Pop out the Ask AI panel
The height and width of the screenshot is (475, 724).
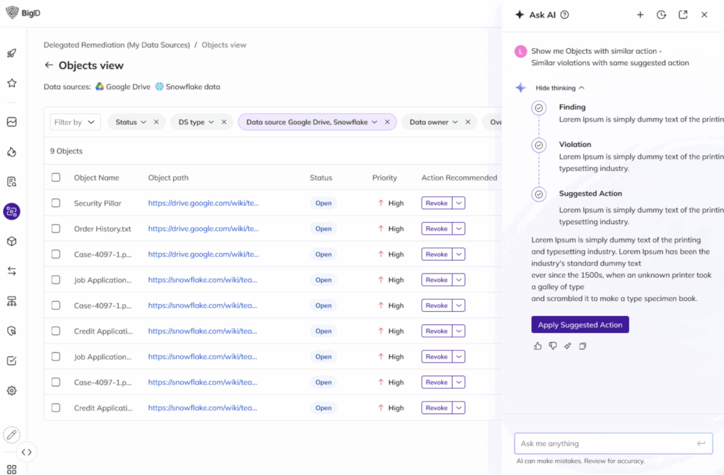(683, 15)
